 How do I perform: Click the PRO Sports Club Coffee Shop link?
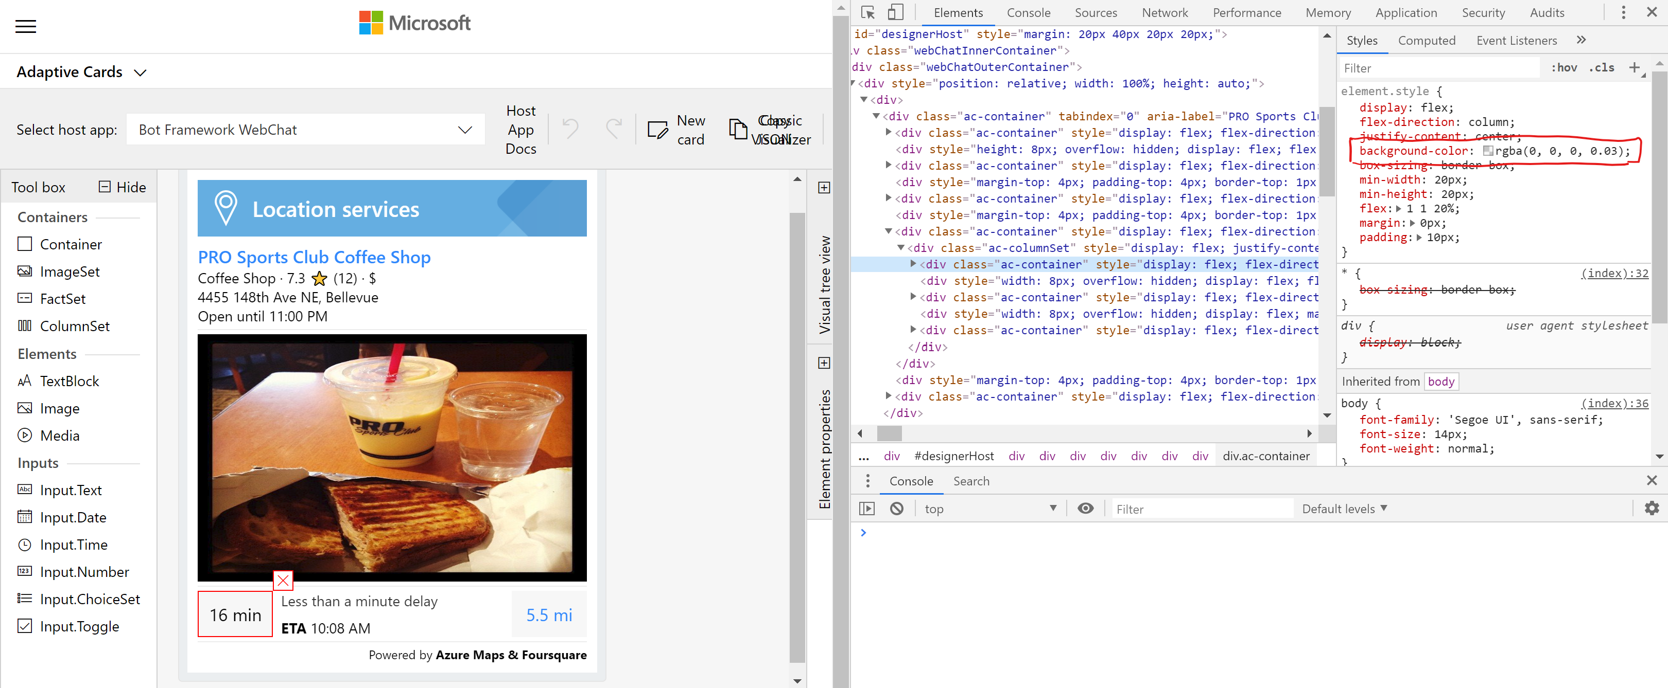[314, 257]
